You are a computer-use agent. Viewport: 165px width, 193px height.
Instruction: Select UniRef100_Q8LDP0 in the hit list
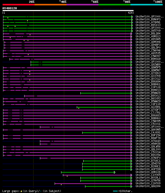click(148, 48)
